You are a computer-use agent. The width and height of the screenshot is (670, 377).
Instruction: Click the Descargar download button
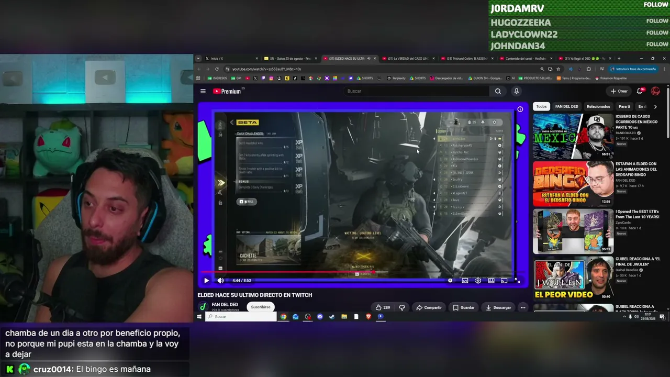[498, 307]
